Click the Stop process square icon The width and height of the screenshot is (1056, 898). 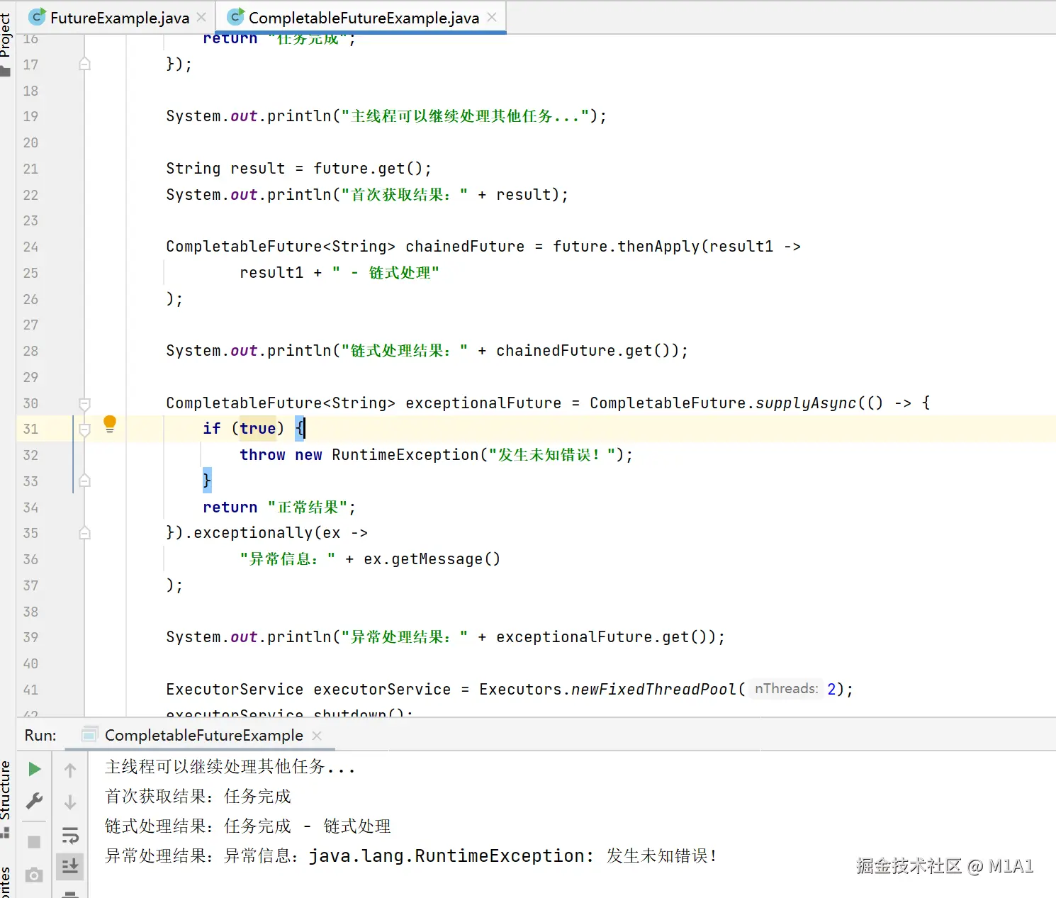tap(34, 842)
